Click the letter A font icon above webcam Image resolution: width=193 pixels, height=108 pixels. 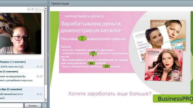[x=29, y=9]
